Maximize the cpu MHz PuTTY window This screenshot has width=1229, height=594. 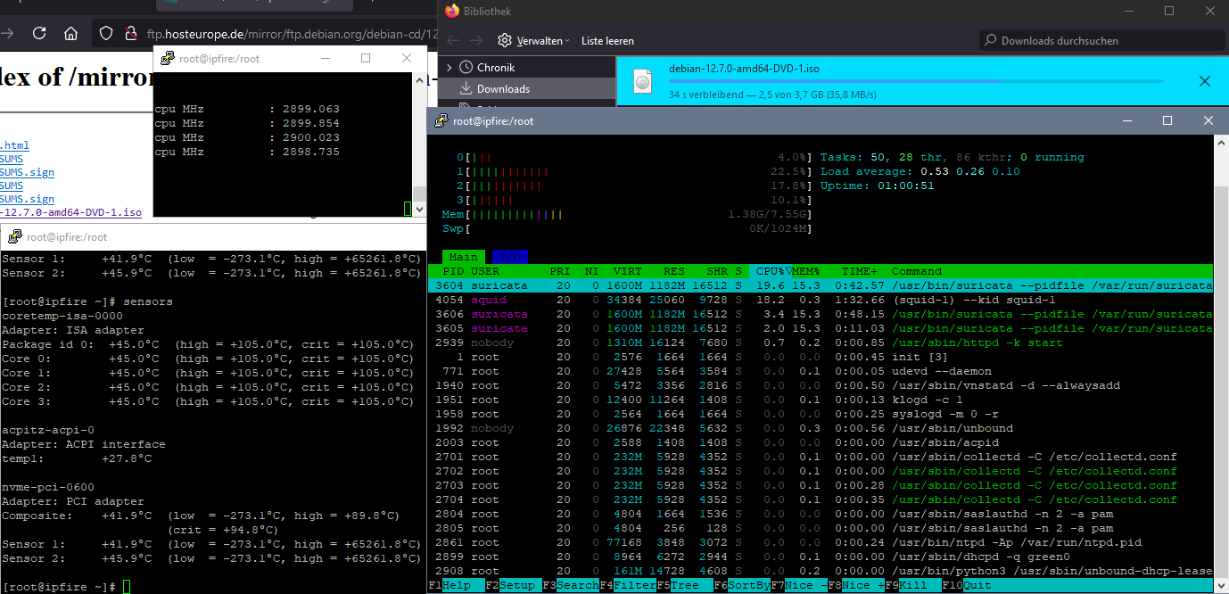366,58
